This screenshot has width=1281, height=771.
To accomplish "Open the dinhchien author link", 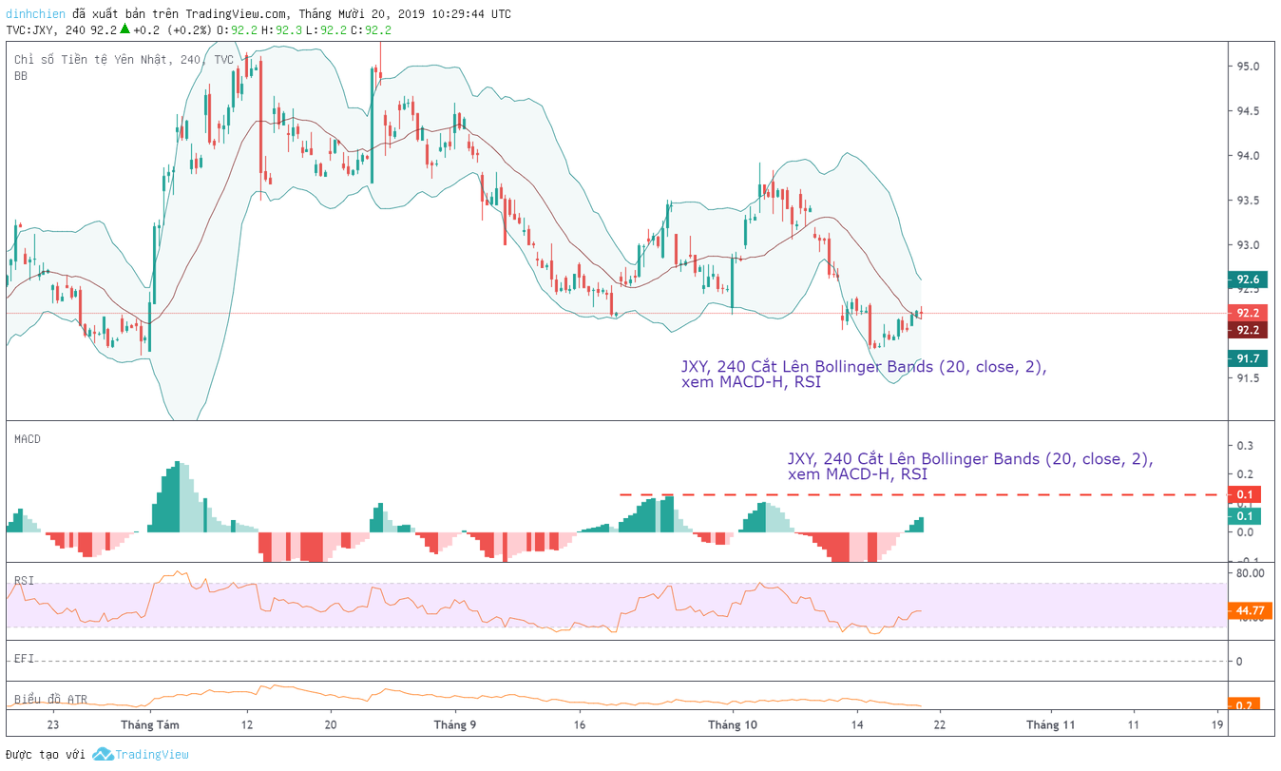I will point(36,13).
